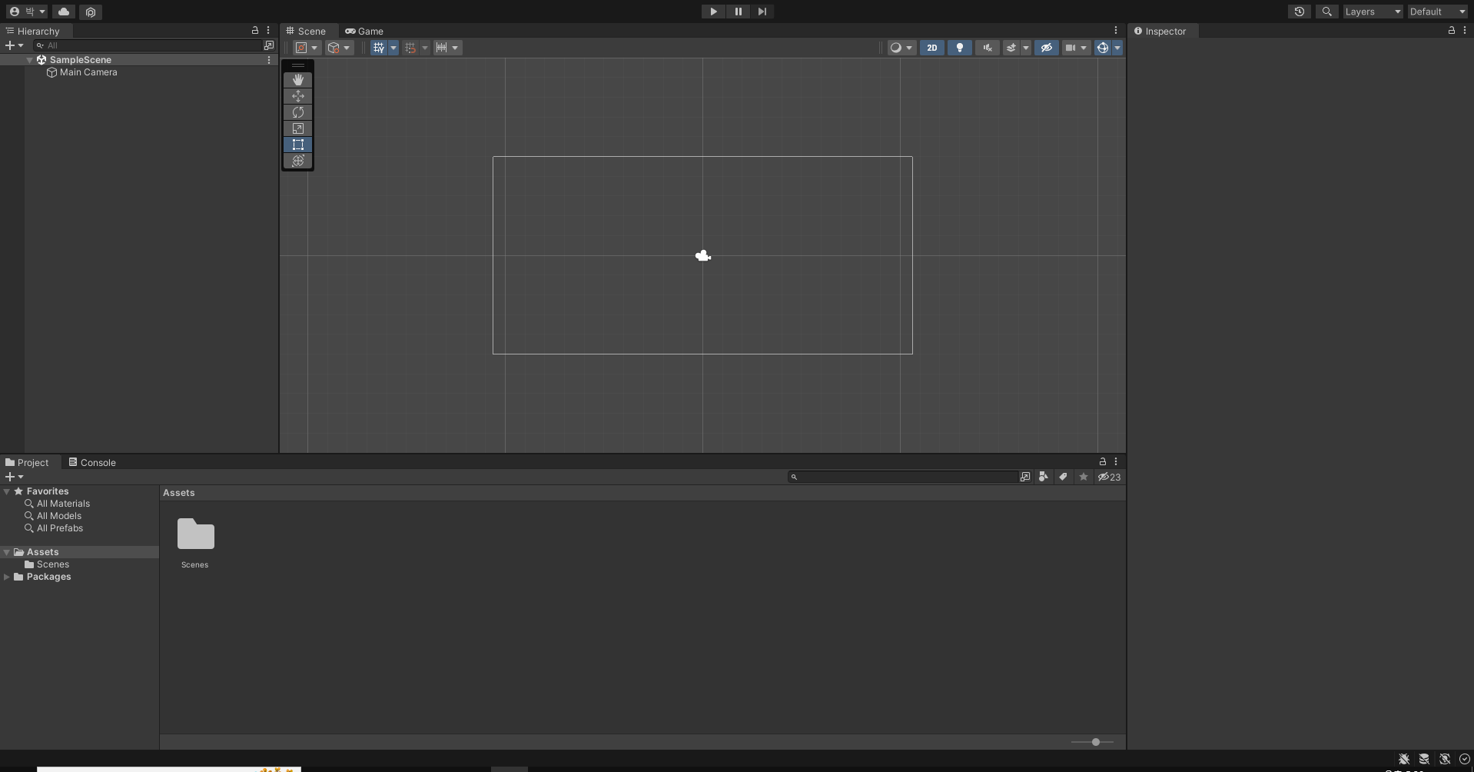Toggle the Hierarchy panel lock
The height and width of the screenshot is (772, 1474).
click(255, 31)
